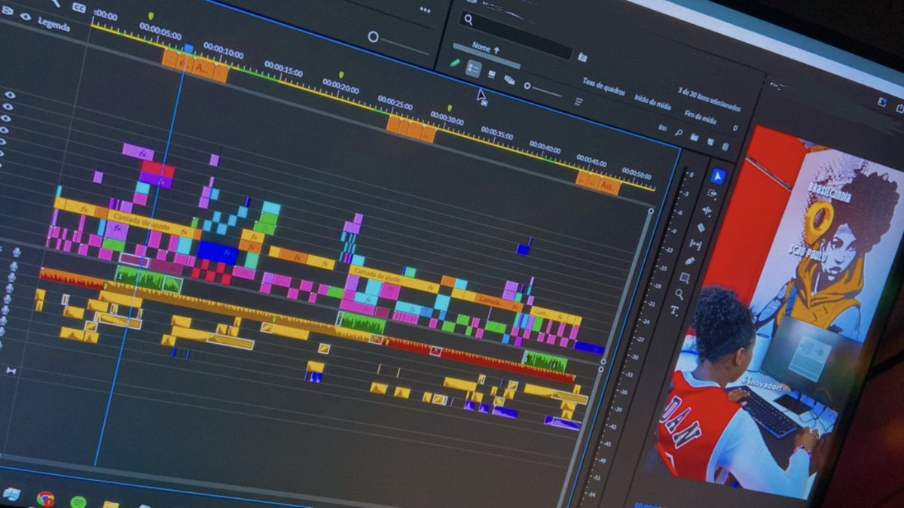
Task: Select the orange caption clip near 00:00:45:00
Action: coord(598,181)
